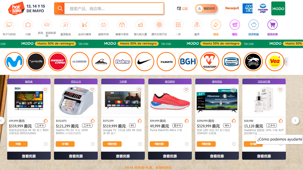Viewport: 303px width, 170px height.
Task: Select the 运动与健身 fitness category icon
Action: tap(84, 25)
